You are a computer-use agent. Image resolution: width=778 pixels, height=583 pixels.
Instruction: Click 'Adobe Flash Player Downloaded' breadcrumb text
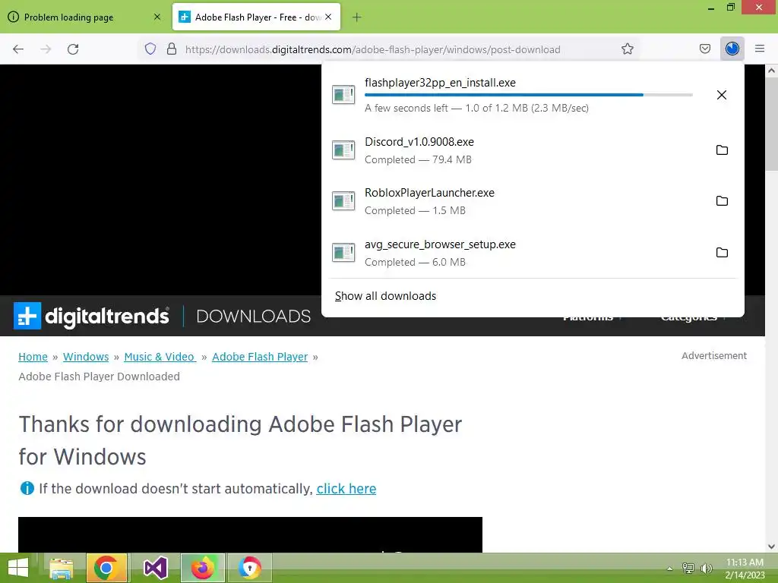[x=100, y=377]
